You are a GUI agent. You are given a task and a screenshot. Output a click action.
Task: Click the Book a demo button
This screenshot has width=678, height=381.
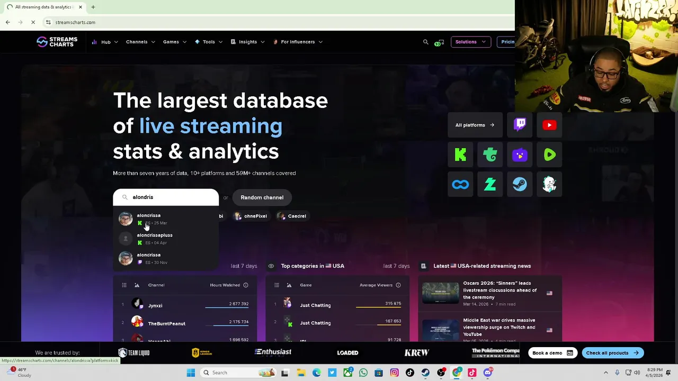pyautogui.click(x=552, y=353)
